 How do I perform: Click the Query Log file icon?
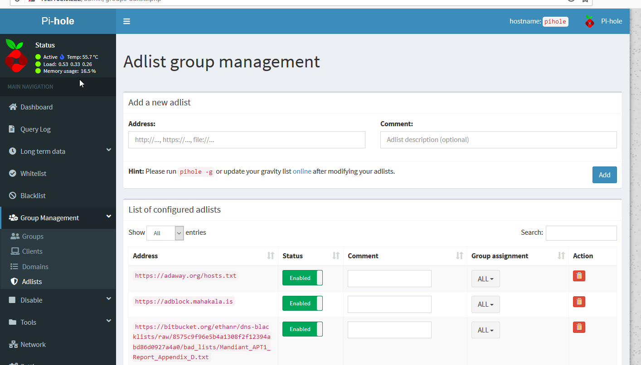pos(12,129)
